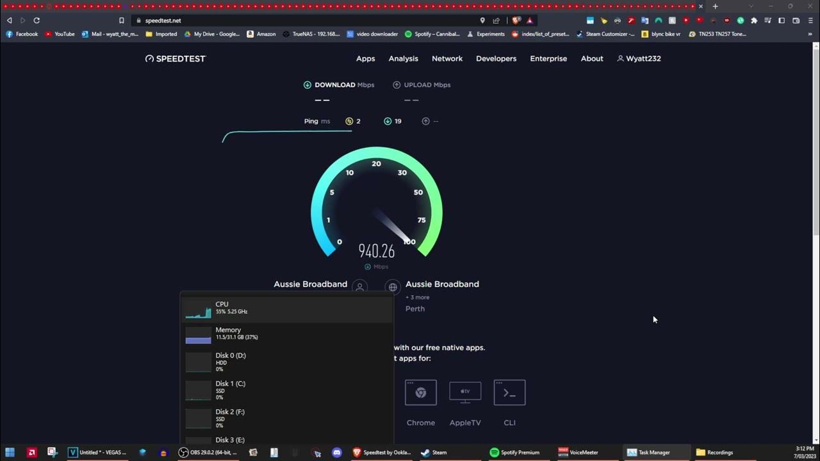Click the 940.26 speed readout
Image resolution: width=820 pixels, height=461 pixels.
(377, 251)
